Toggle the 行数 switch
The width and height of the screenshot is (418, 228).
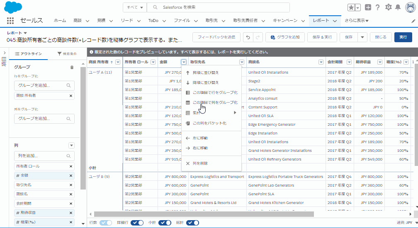106,223
